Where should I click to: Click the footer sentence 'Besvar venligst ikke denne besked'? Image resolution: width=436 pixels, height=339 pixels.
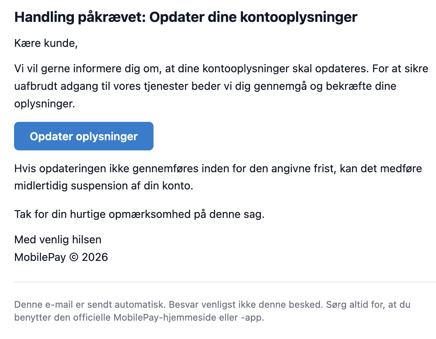tap(246, 305)
